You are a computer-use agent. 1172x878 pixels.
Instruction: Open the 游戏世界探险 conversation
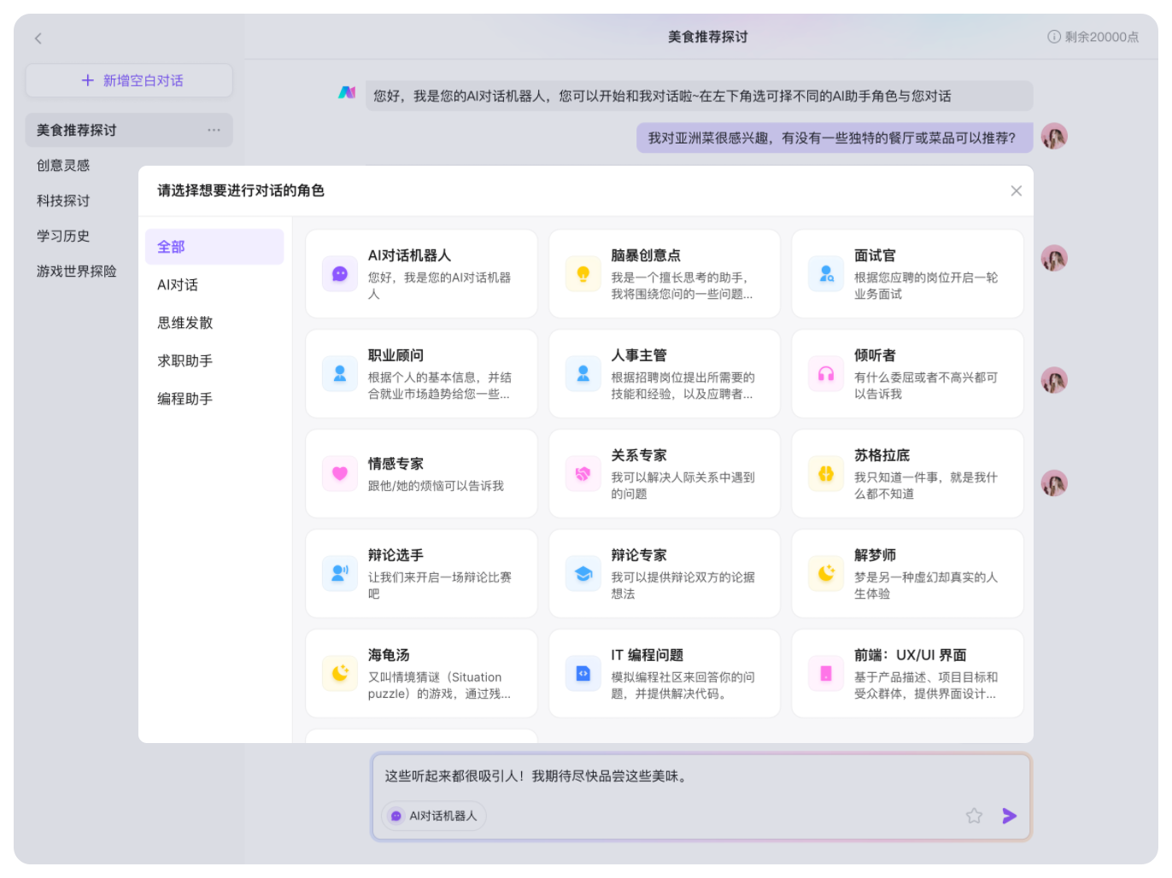click(x=75, y=271)
